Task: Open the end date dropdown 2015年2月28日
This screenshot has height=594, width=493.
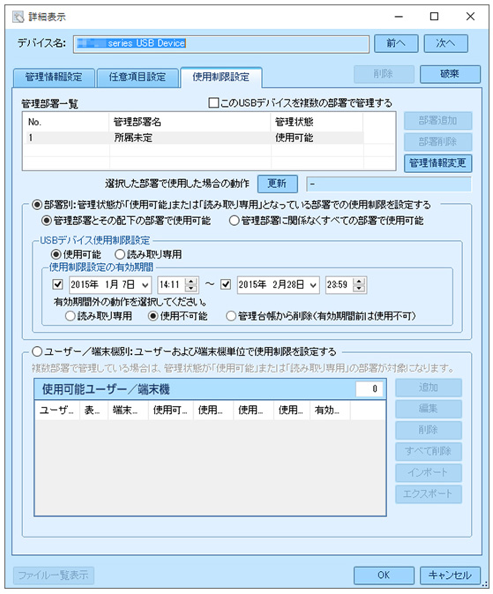Action: 313,285
